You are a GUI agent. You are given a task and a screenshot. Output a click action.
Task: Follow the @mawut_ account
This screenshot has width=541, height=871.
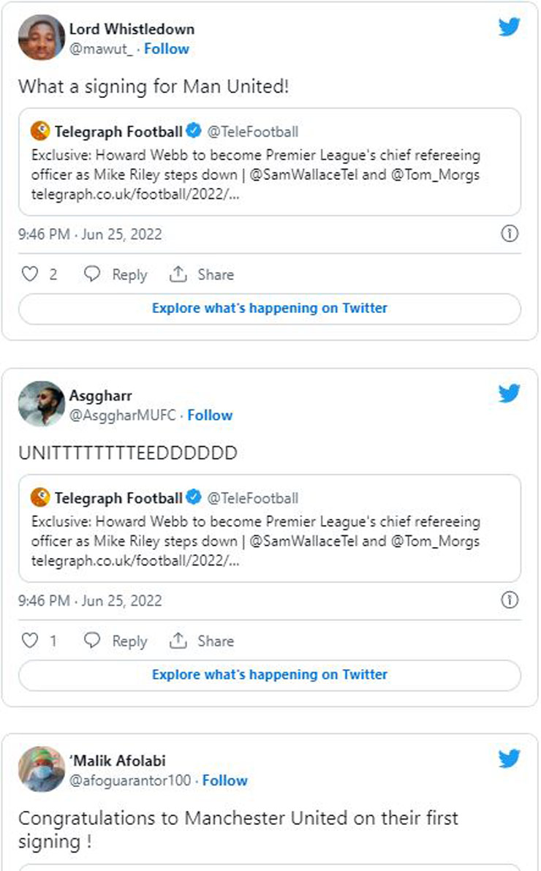pos(167,49)
